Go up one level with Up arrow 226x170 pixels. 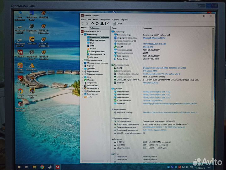coord(92,23)
